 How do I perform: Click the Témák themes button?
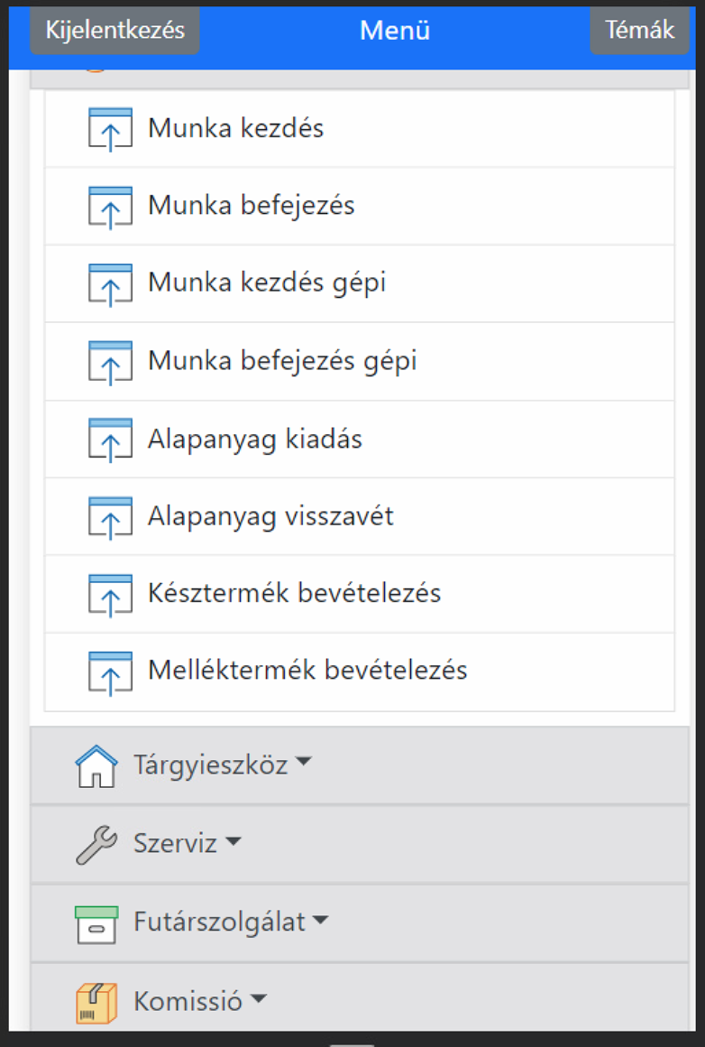click(x=639, y=30)
